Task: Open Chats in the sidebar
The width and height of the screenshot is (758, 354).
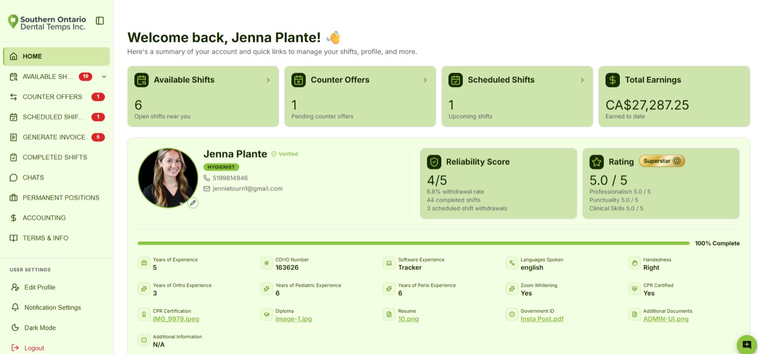Action: (x=57, y=178)
